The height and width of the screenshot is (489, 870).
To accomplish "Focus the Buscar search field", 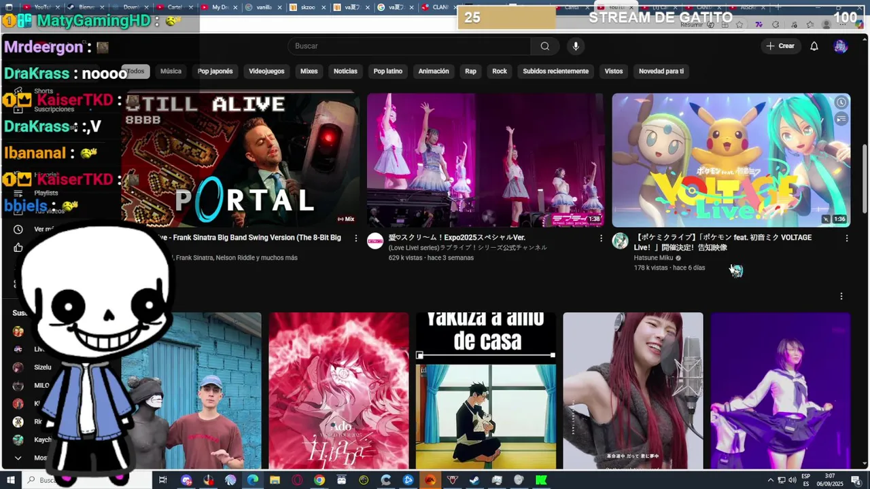I will click(410, 46).
